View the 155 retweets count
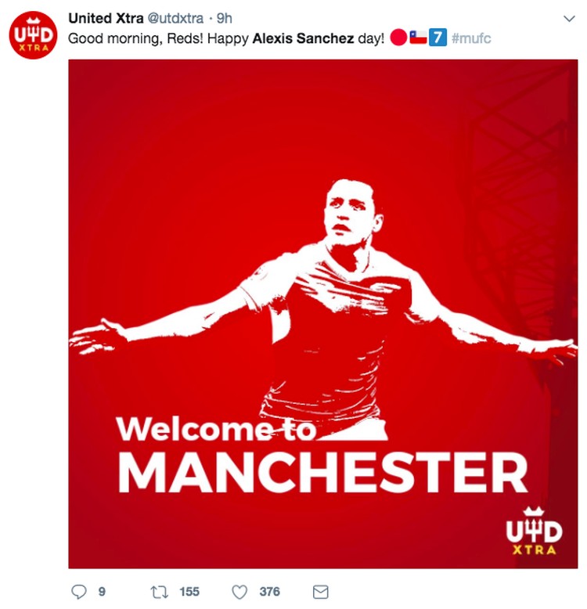 pos(189,592)
